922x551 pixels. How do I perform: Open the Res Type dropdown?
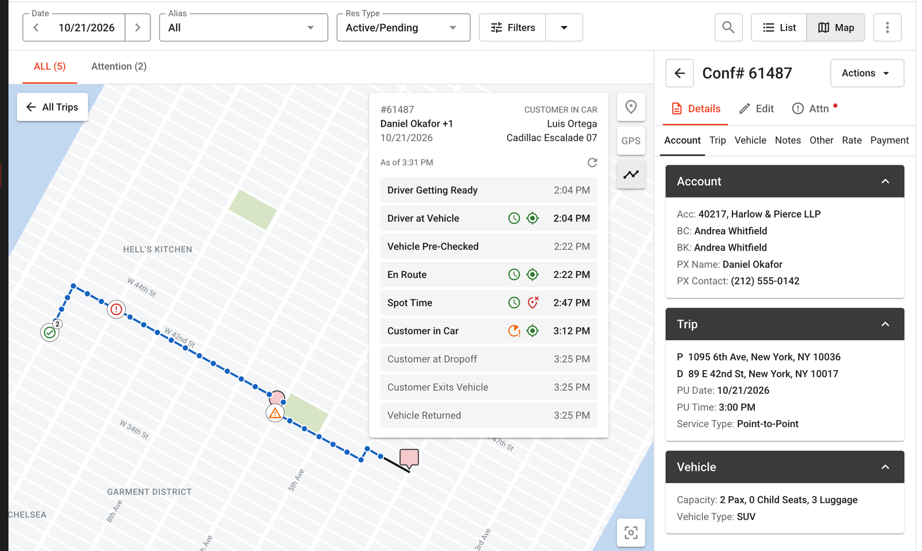403,28
